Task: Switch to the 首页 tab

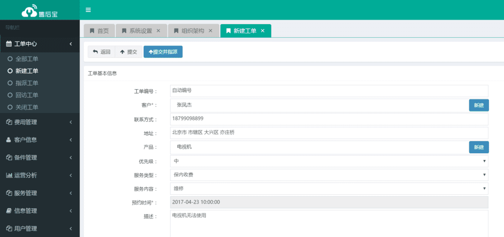Action: coord(99,31)
